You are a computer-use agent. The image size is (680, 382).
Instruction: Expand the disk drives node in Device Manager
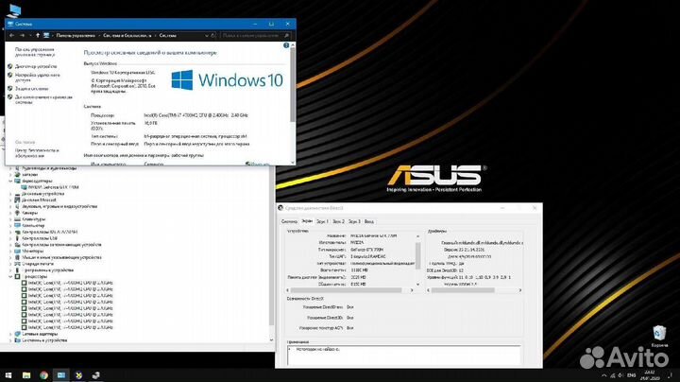(10, 194)
